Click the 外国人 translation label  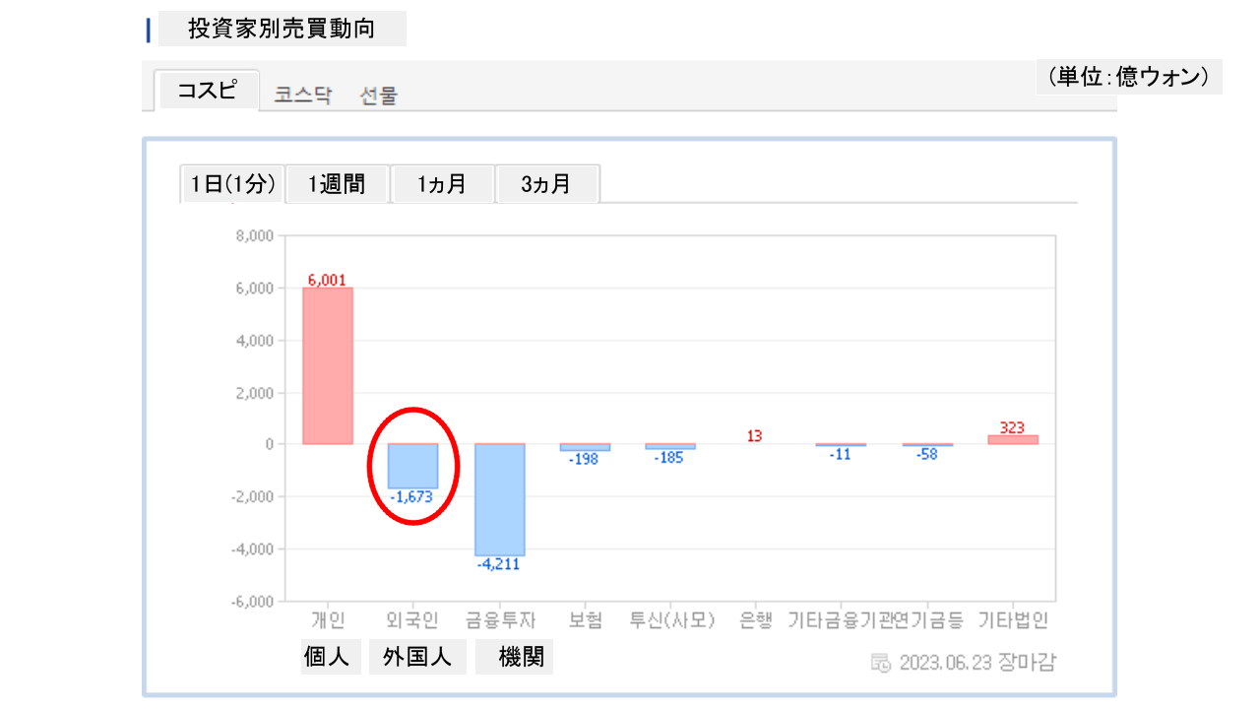417,657
